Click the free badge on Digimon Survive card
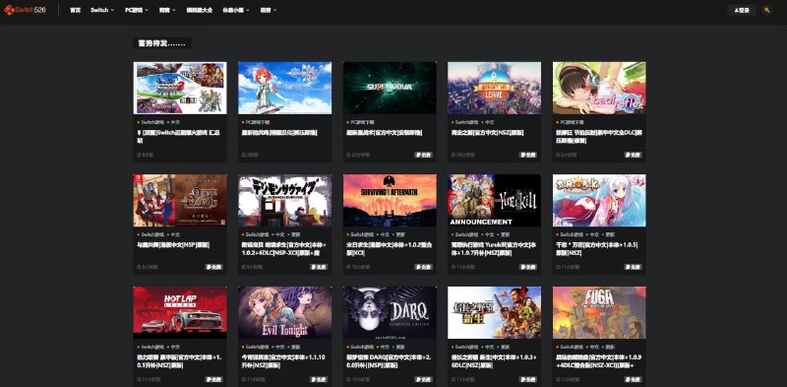This screenshot has width=787, height=387. pyautogui.click(x=319, y=267)
